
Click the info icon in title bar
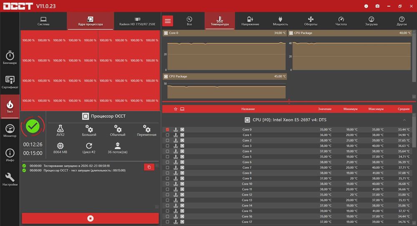366,6
